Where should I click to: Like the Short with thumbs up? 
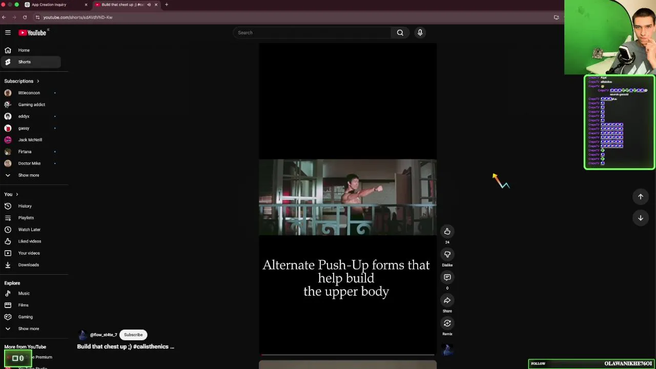447,232
